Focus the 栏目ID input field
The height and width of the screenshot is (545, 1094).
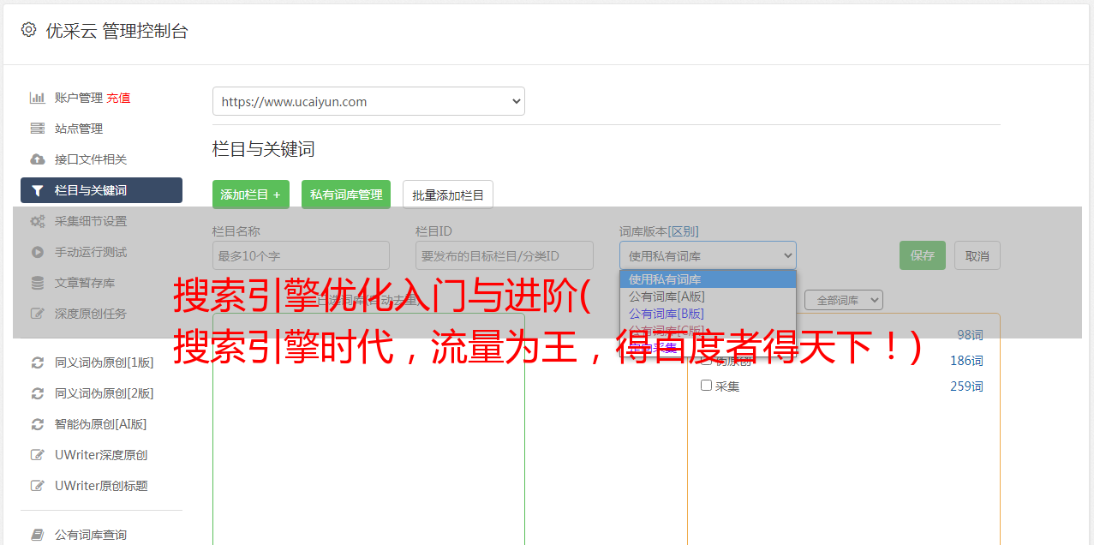click(x=505, y=255)
